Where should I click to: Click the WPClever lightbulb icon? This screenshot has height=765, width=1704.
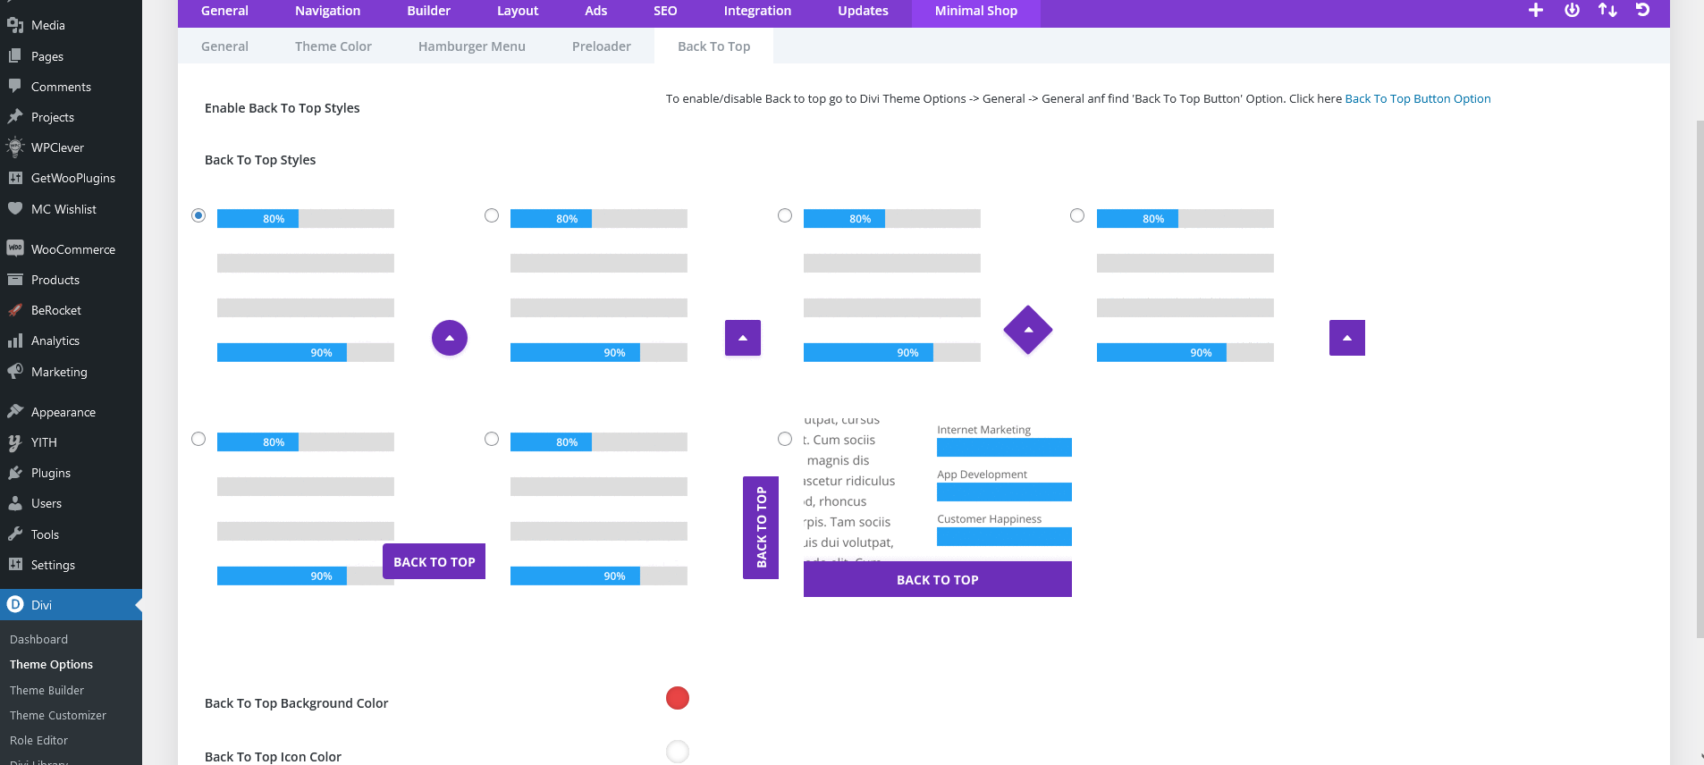point(15,147)
